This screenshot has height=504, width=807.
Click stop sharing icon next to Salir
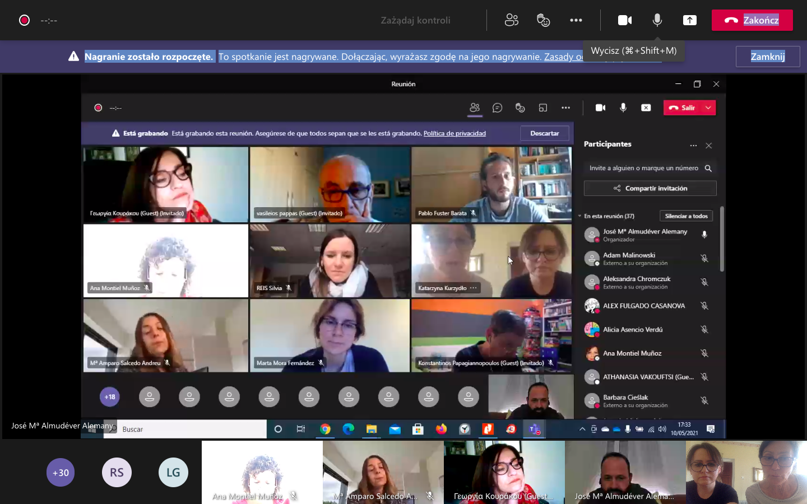pyautogui.click(x=646, y=108)
